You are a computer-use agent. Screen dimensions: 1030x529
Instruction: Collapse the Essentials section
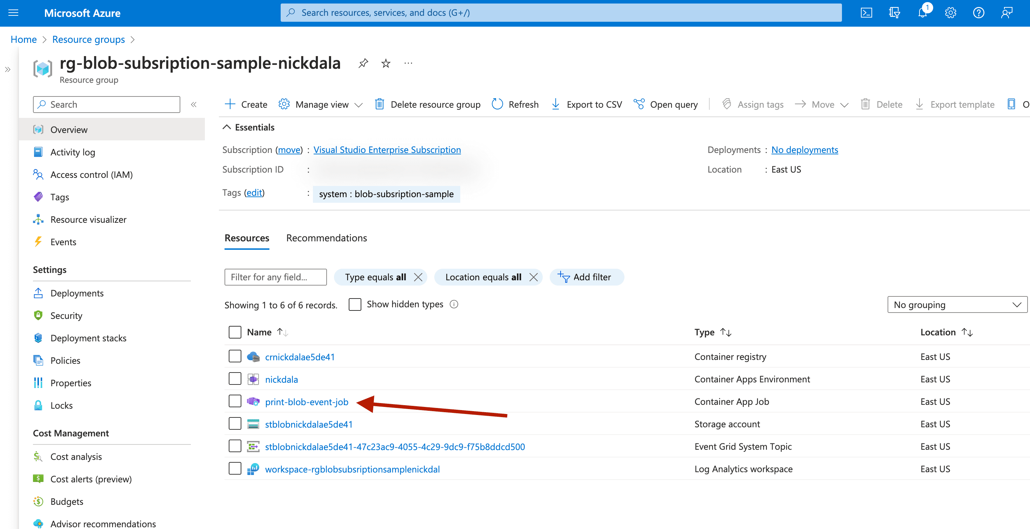tap(248, 127)
